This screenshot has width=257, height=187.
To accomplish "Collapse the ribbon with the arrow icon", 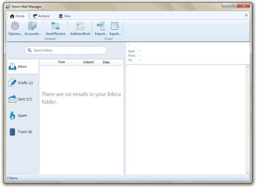I will 246,15.
